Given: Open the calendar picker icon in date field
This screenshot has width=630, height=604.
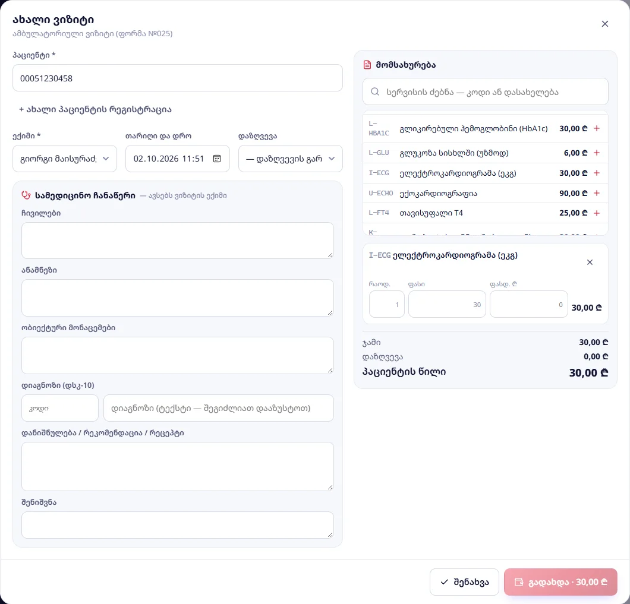Looking at the screenshot, I should [217, 159].
